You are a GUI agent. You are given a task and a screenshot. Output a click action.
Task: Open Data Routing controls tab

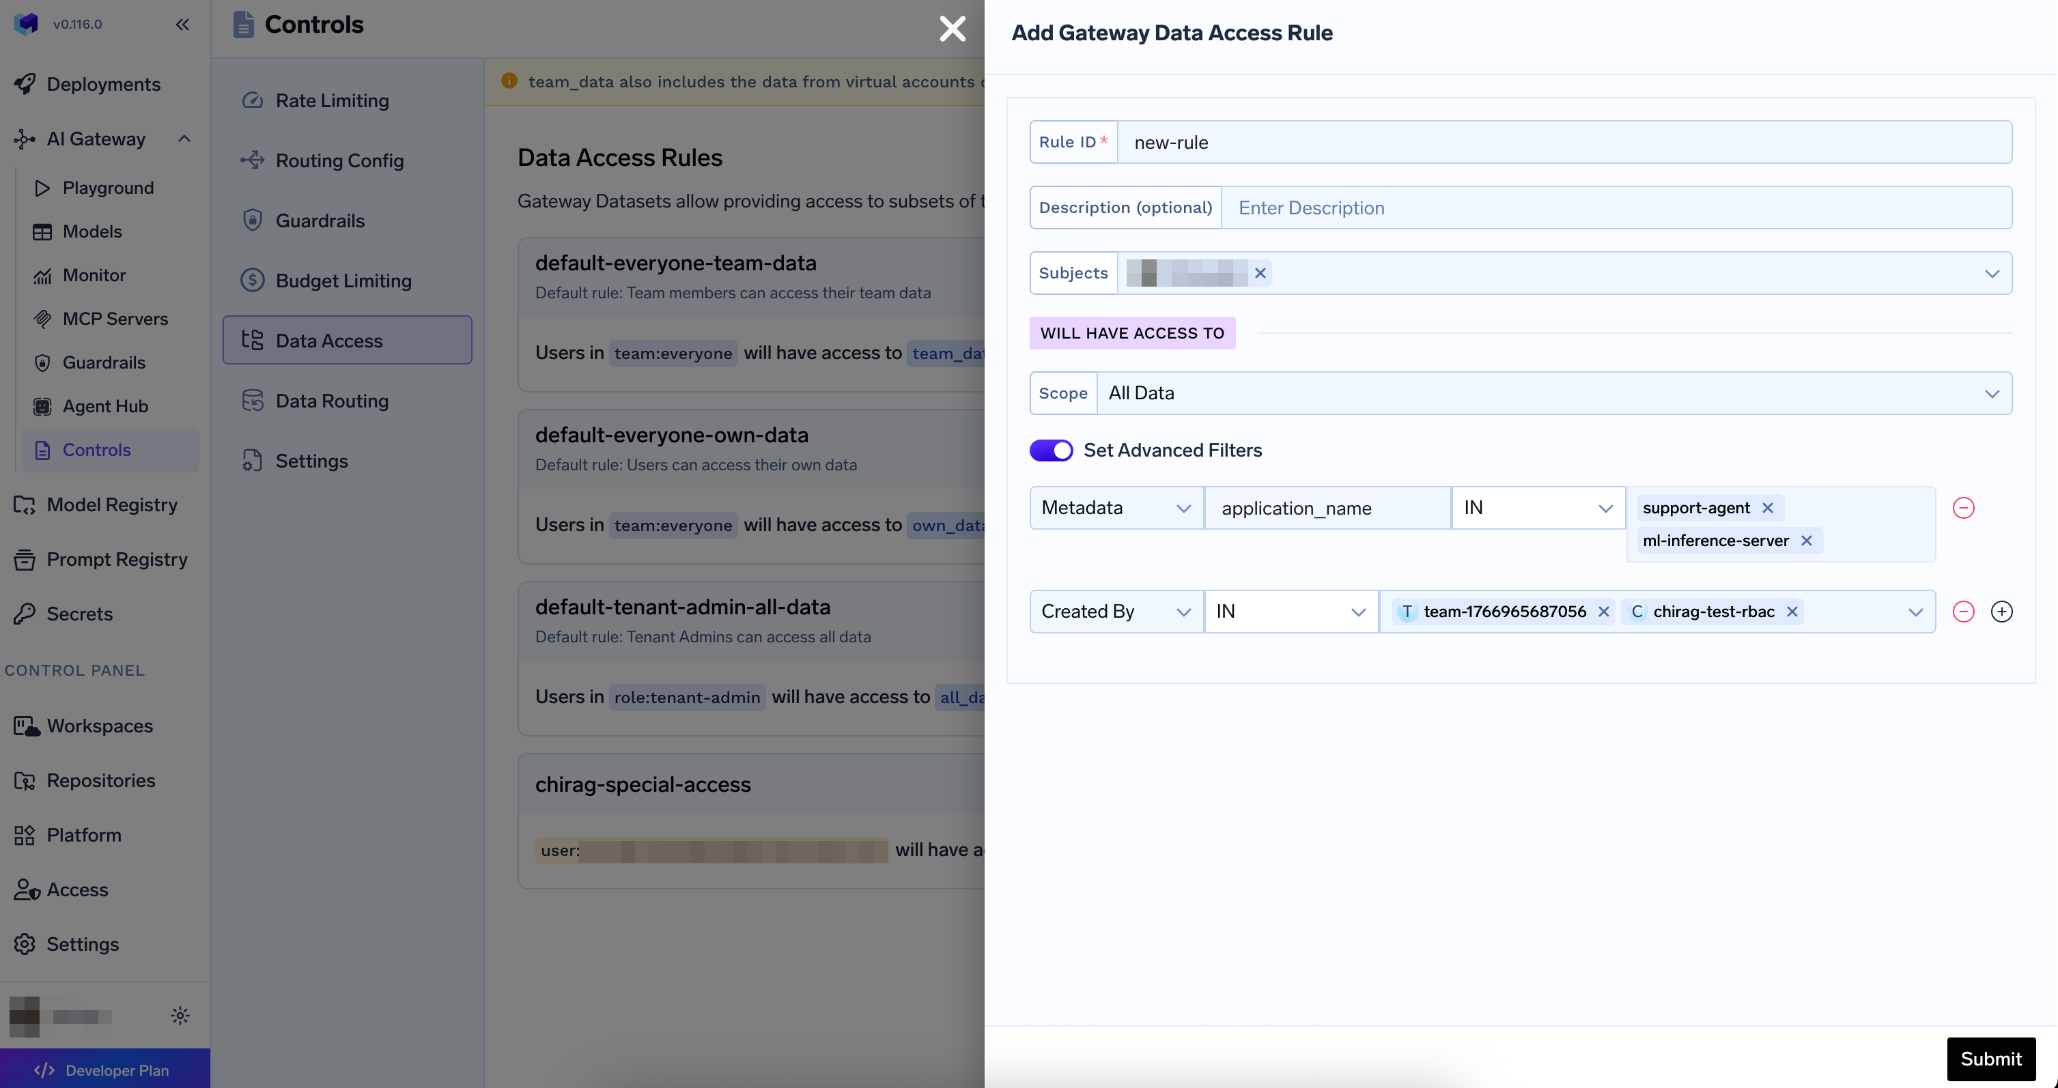pyautogui.click(x=332, y=401)
